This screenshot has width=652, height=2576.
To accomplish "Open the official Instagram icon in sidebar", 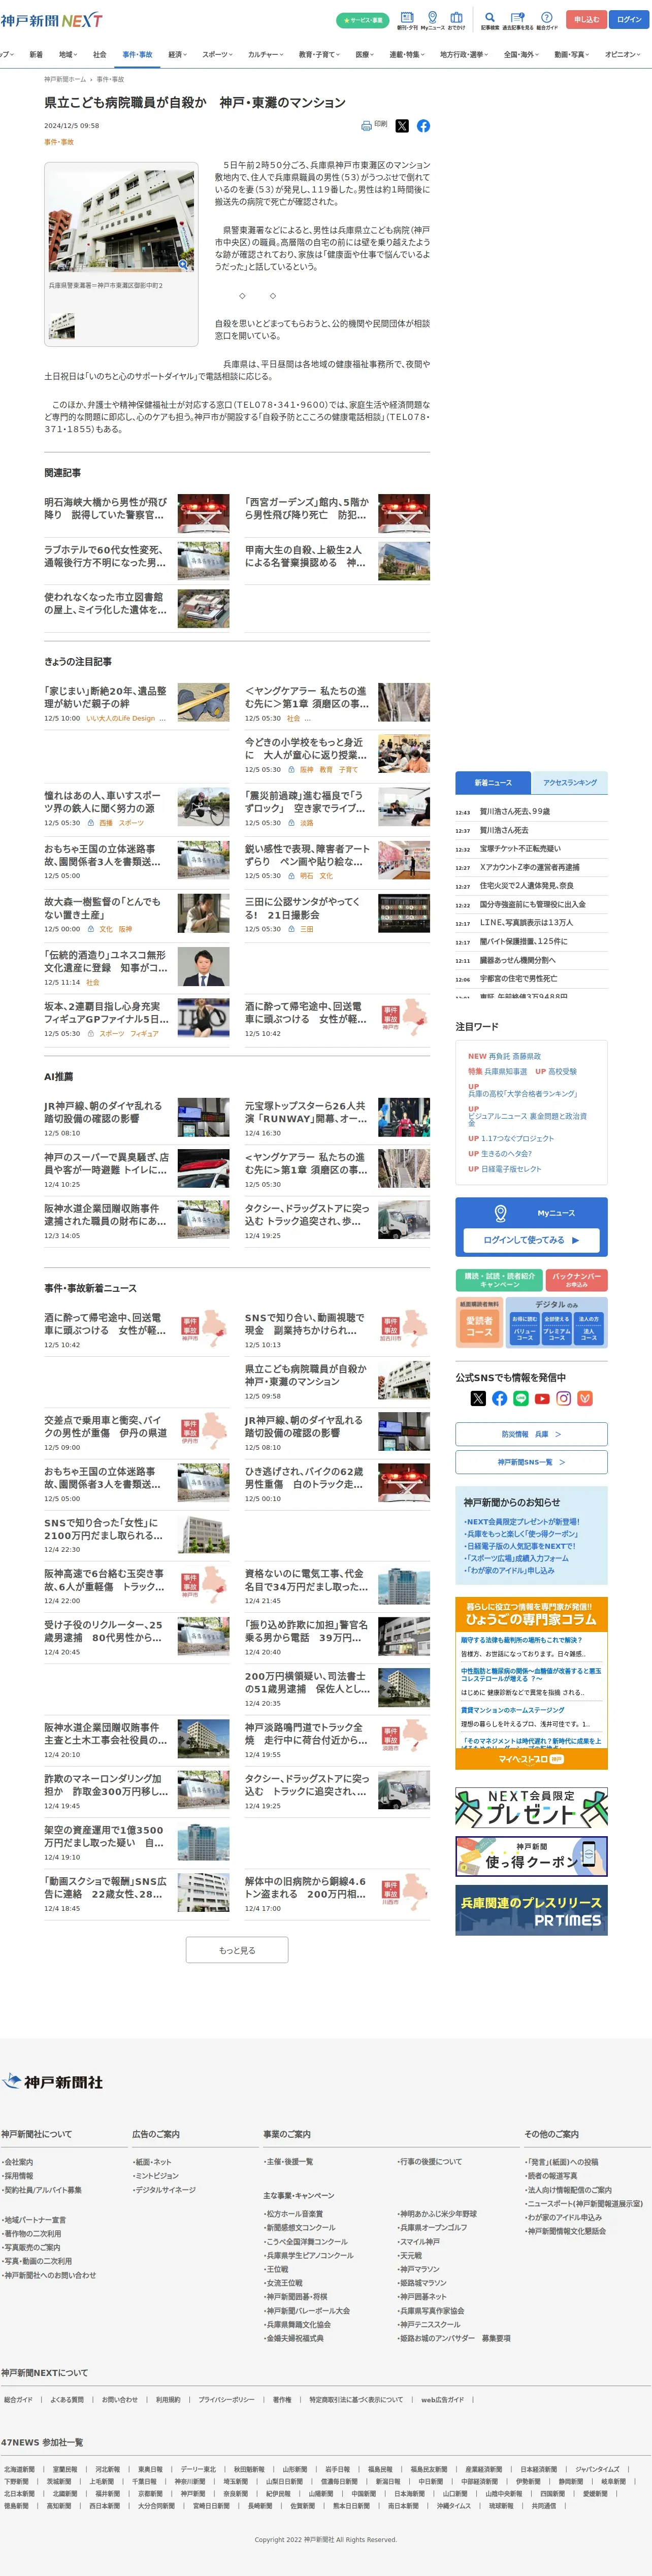I will [563, 1398].
